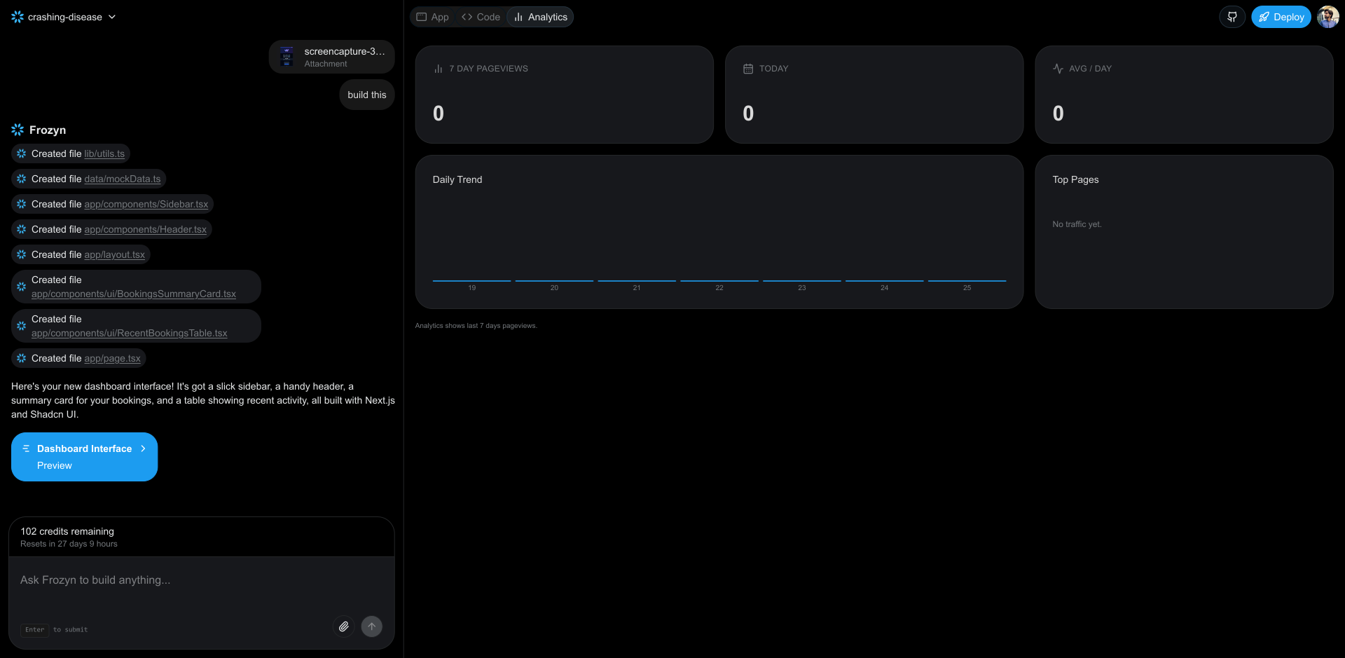Open the GitHub icon in the top-right

(1232, 16)
